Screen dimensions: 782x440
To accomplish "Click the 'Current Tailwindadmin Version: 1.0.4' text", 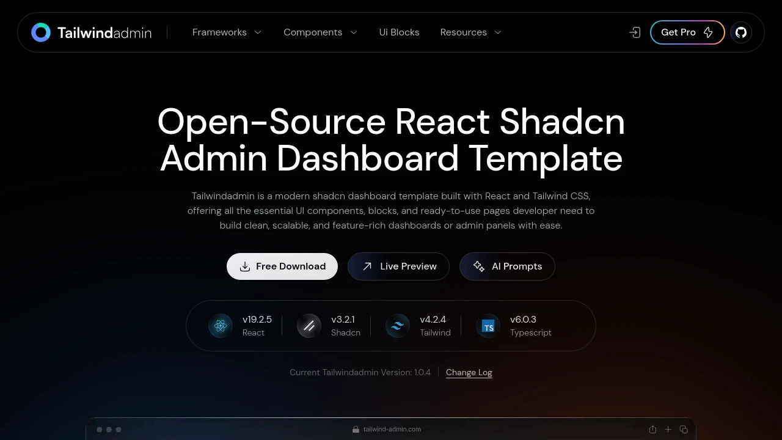I will click(x=360, y=372).
